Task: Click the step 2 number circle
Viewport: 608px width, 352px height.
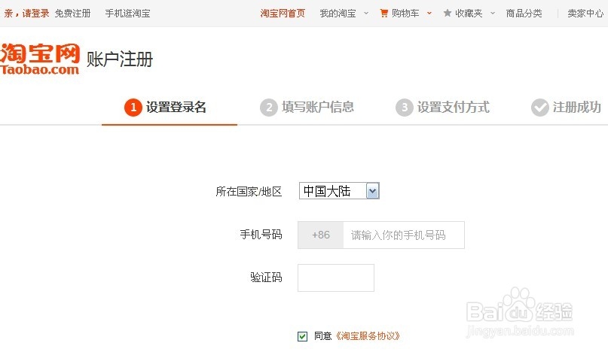Action: pos(269,108)
